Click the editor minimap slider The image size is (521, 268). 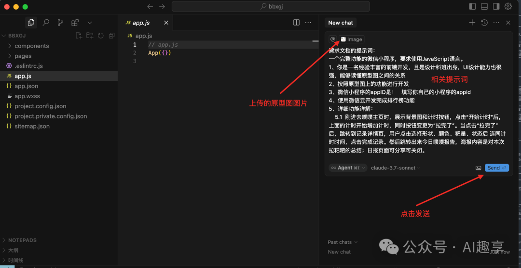315,41
